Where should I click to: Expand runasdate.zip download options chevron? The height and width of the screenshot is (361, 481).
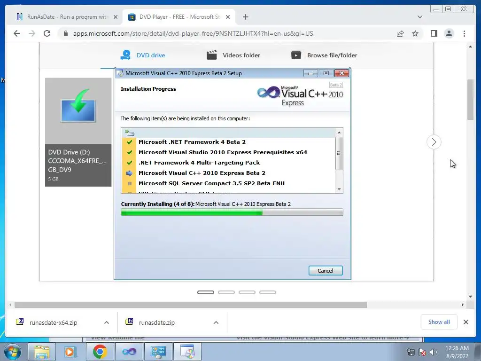[x=216, y=322]
